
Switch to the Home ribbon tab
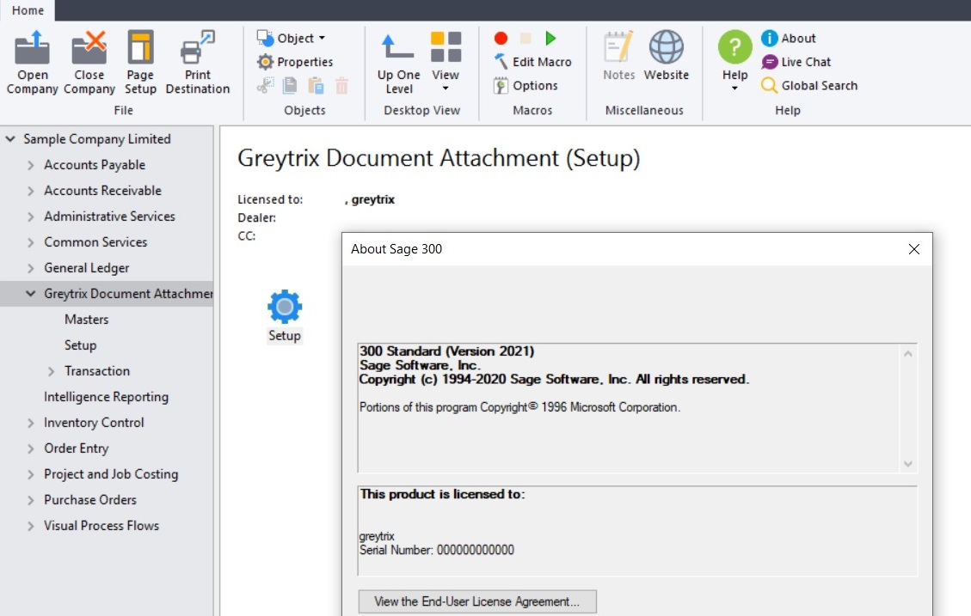click(x=27, y=10)
